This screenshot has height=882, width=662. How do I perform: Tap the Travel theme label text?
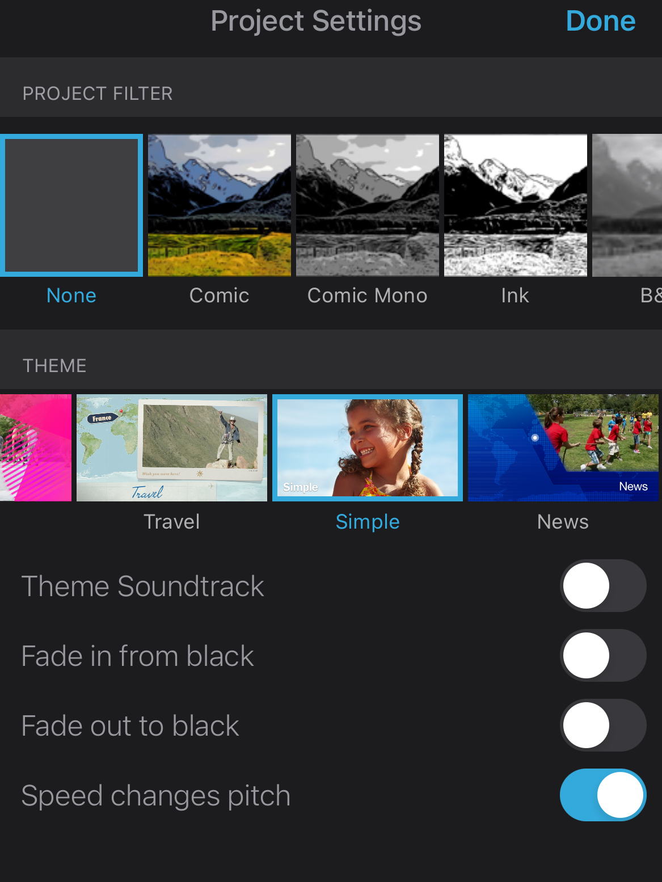pos(172,522)
